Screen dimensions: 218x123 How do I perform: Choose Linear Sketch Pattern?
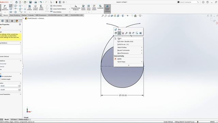click(x=58, y=9)
